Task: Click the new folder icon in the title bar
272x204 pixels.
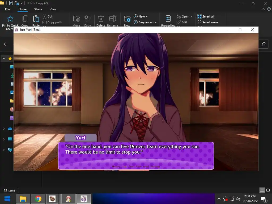Action: [x=17, y=3]
